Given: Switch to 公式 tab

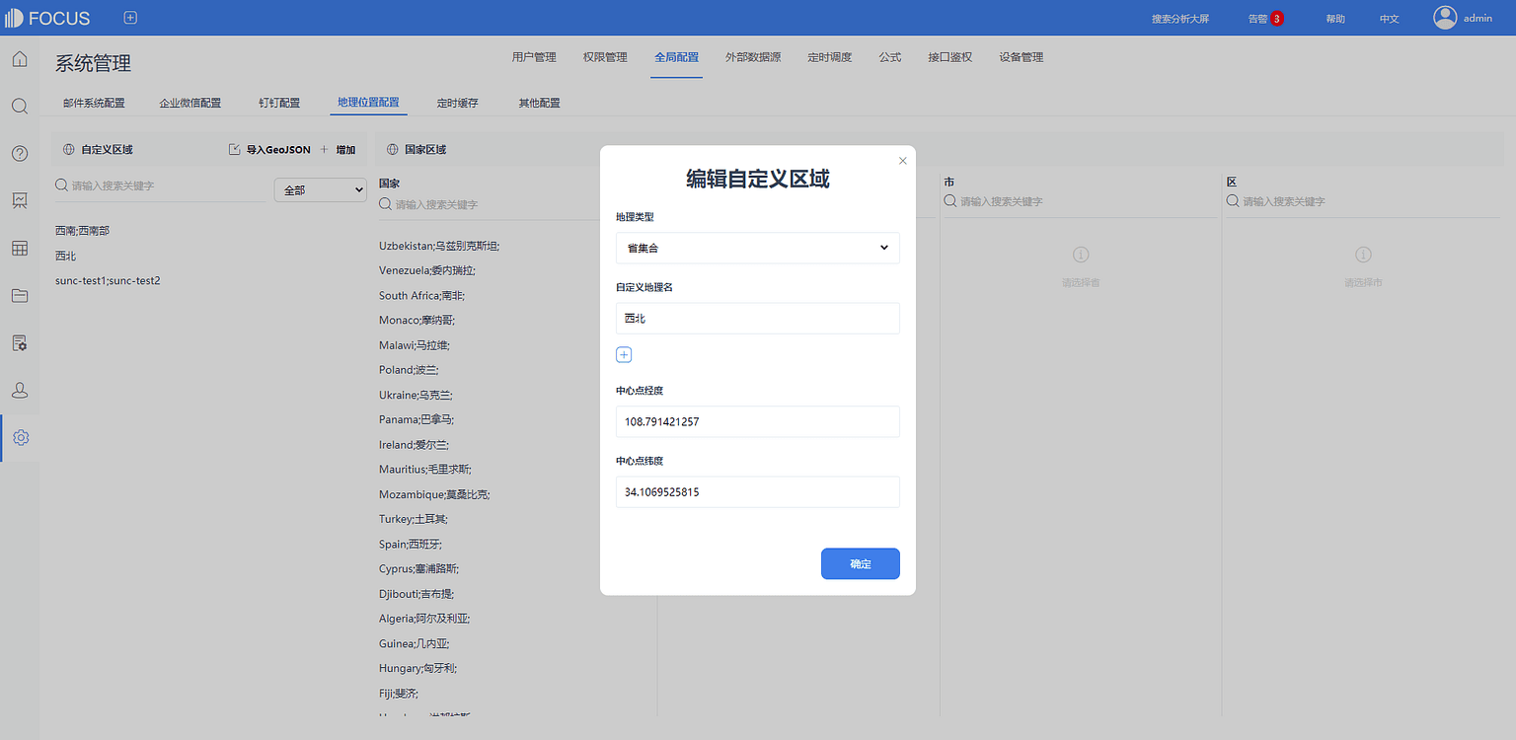Looking at the screenshot, I should tap(890, 57).
